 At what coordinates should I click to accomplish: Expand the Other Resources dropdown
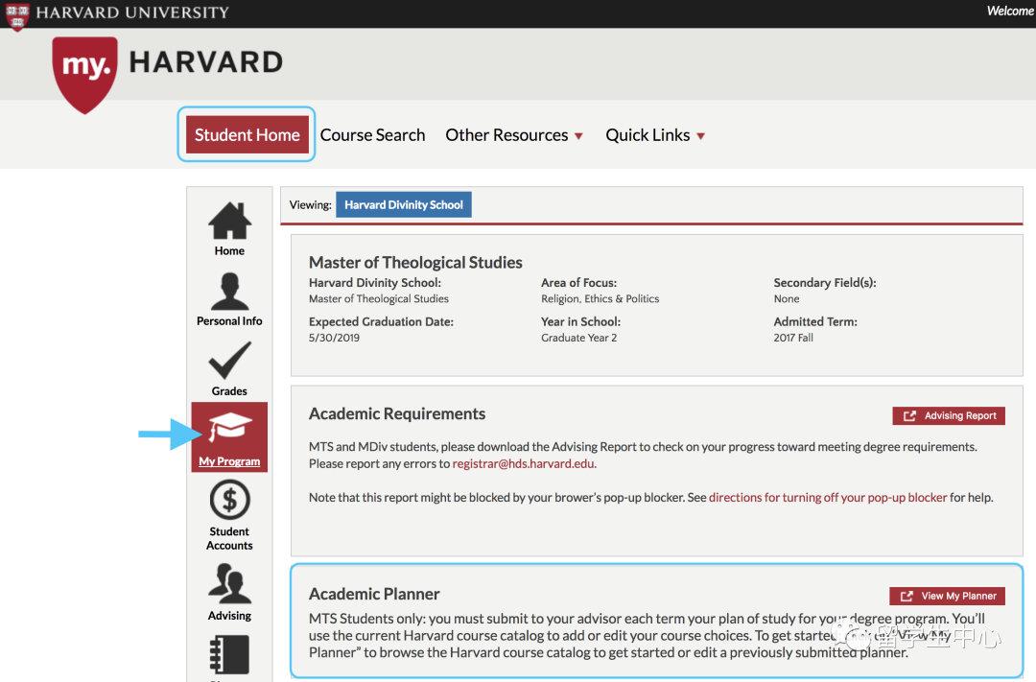514,135
